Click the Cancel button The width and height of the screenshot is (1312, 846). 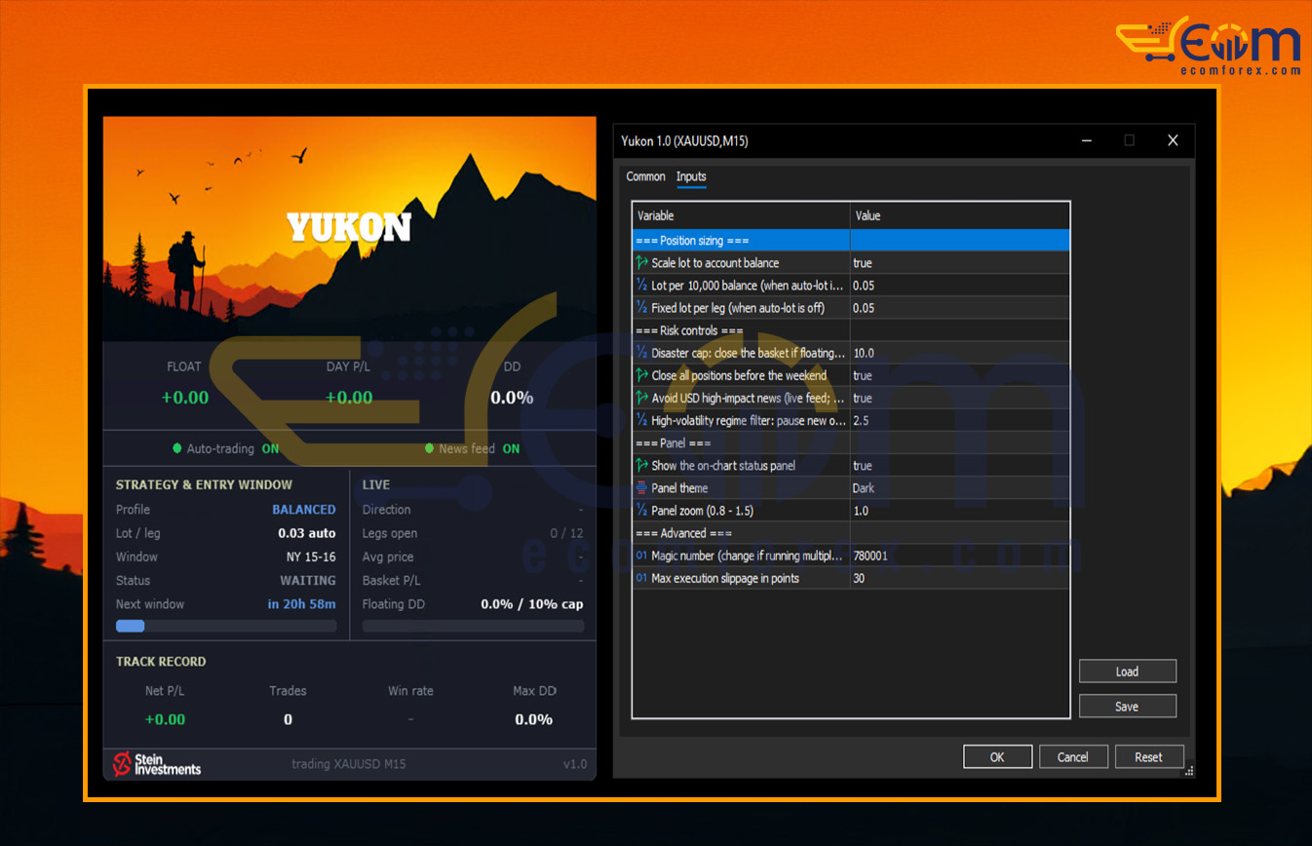[1072, 757]
